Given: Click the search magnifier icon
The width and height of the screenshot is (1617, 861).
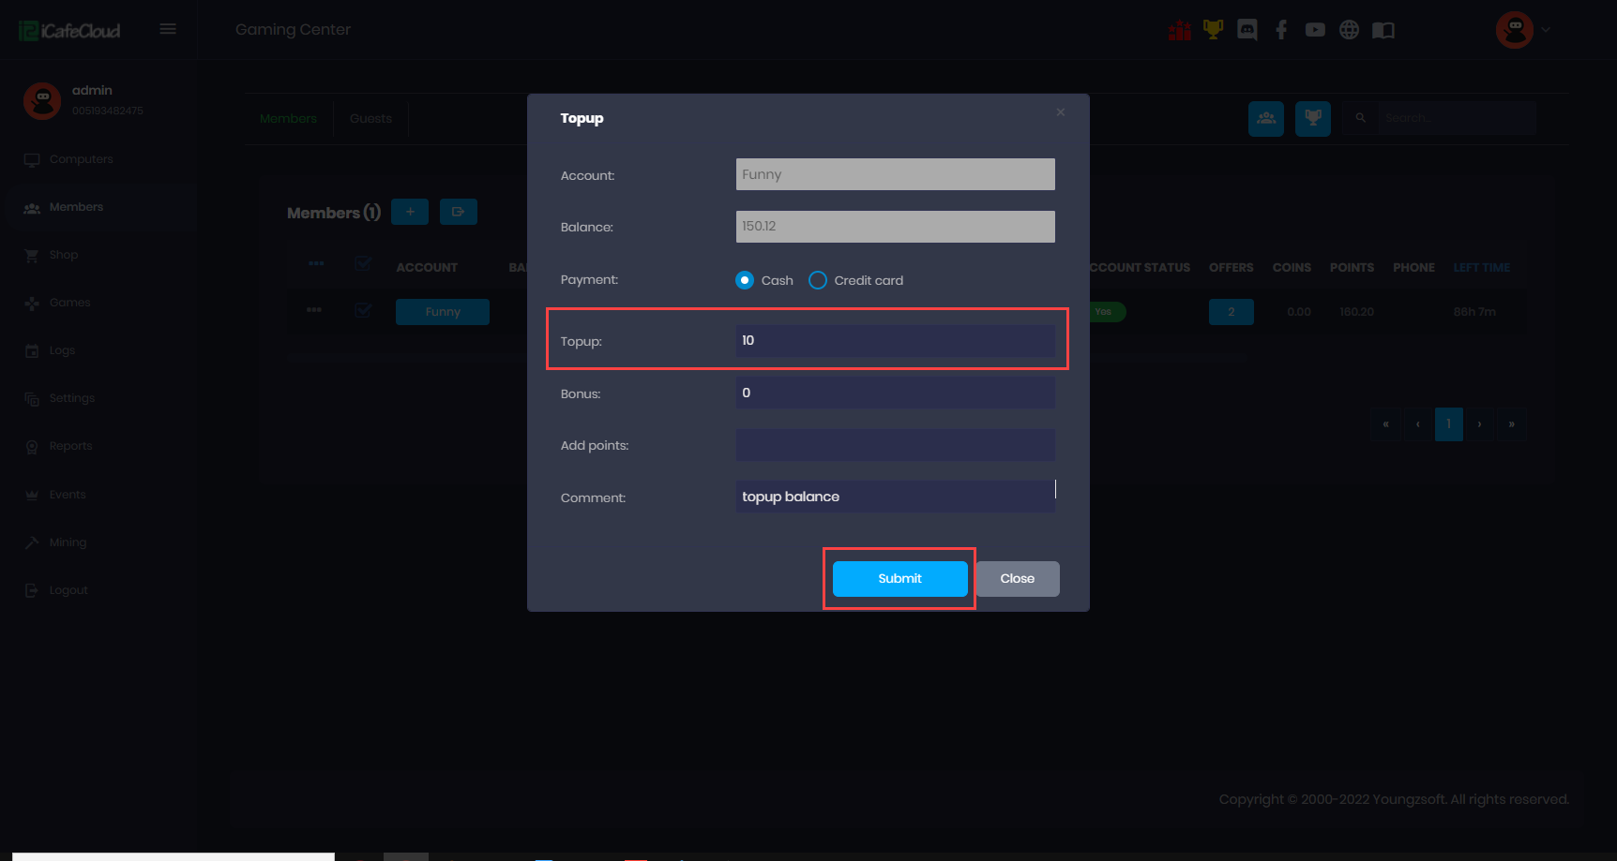Looking at the screenshot, I should click(x=1360, y=118).
